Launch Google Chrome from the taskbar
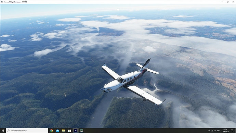This screenshot has height=133, width=236. click(x=51, y=131)
